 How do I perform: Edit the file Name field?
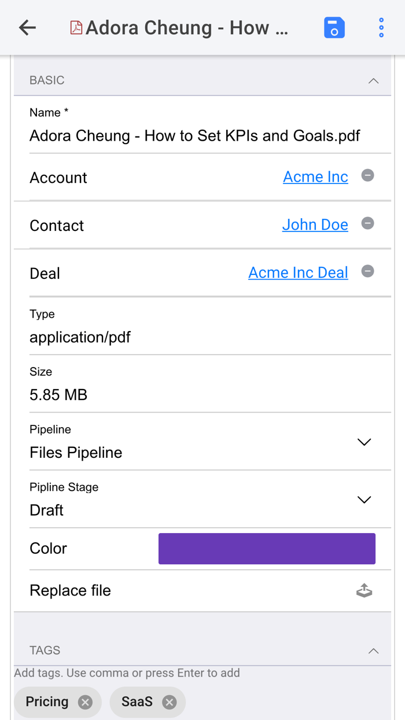(195, 136)
